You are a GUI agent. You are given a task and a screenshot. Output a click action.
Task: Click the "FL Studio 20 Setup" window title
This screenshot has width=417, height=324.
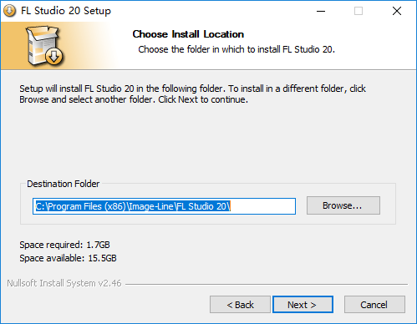pos(66,11)
